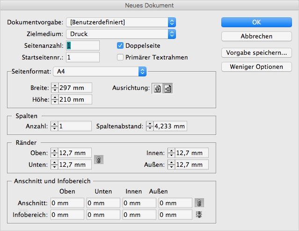Click the Anschnitt Außen field
Viewport: 299px width, 231px height.
click(x=175, y=203)
